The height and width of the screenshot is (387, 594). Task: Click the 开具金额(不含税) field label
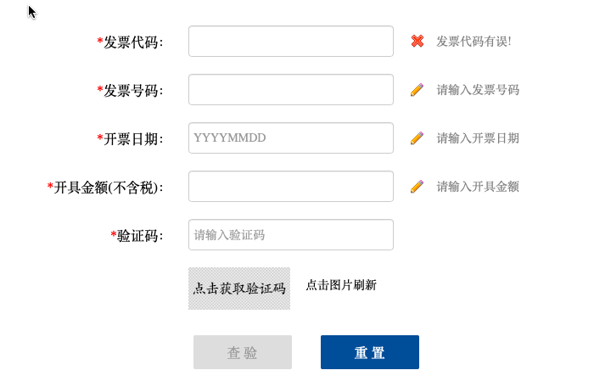106,188
